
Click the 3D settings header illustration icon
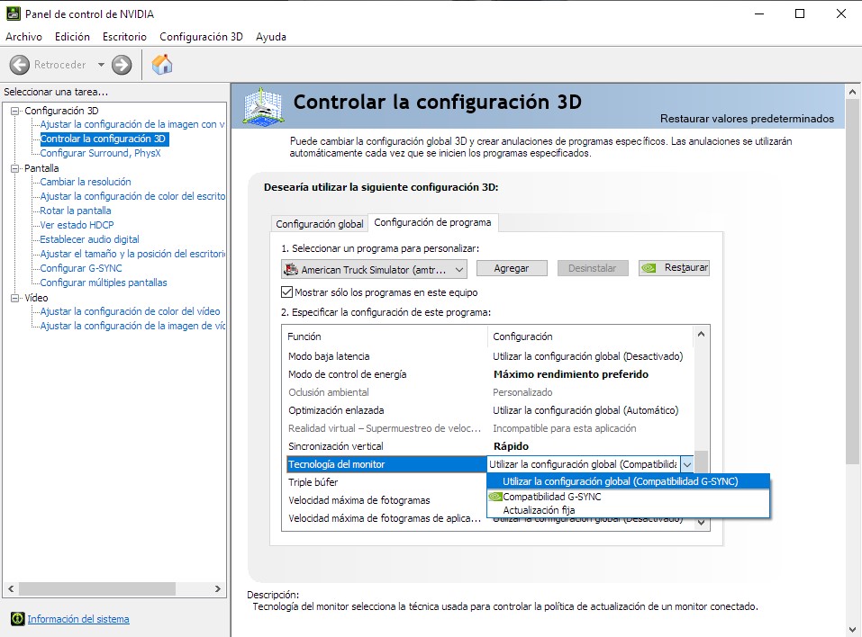263,106
